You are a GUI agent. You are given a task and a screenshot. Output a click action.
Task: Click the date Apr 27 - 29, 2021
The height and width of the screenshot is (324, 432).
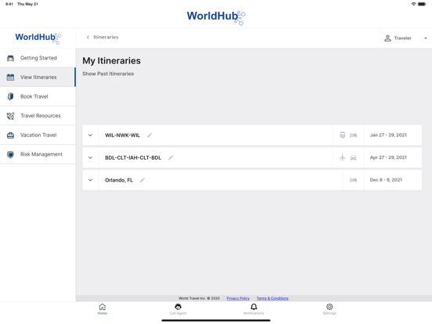388,157
